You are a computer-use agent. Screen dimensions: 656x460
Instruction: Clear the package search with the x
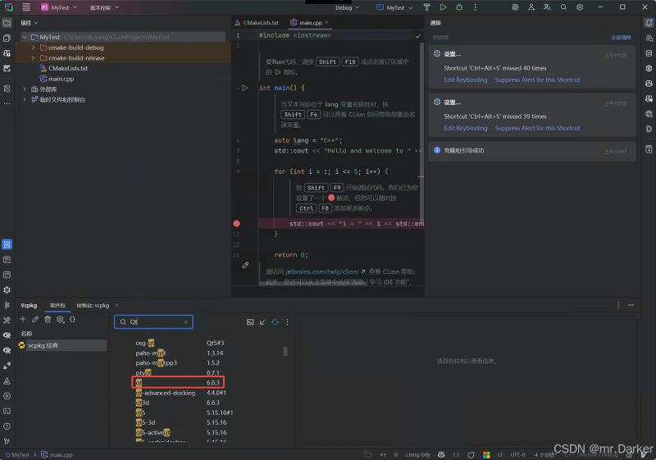(186, 322)
